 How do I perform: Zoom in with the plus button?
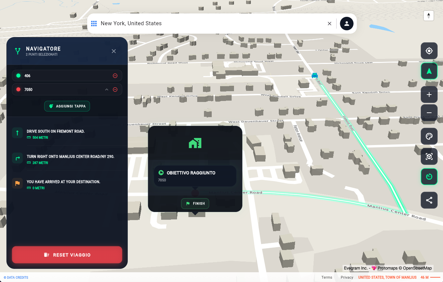click(429, 95)
